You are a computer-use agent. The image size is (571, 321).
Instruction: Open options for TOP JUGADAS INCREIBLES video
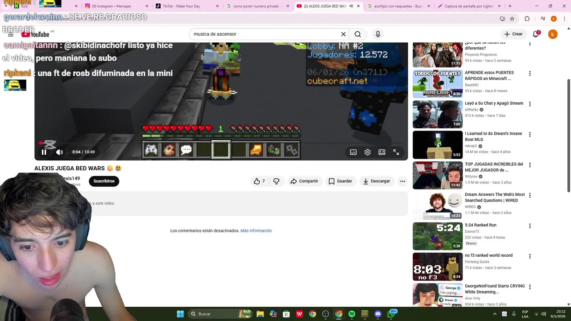[530, 165]
